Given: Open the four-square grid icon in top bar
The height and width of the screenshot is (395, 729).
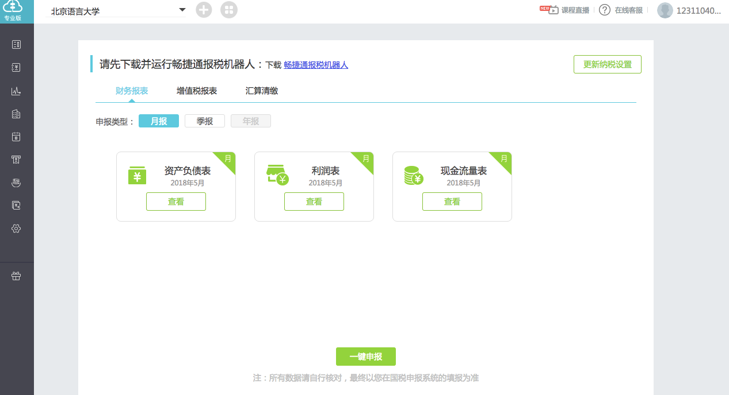Looking at the screenshot, I should click(x=228, y=10).
